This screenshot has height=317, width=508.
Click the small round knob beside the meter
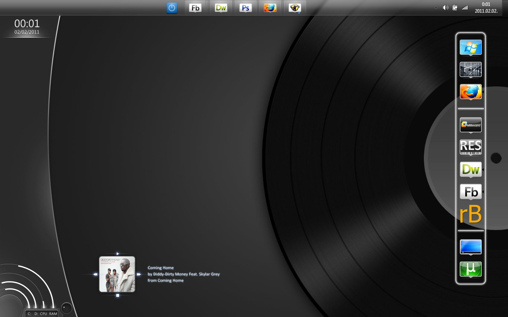pos(67,308)
